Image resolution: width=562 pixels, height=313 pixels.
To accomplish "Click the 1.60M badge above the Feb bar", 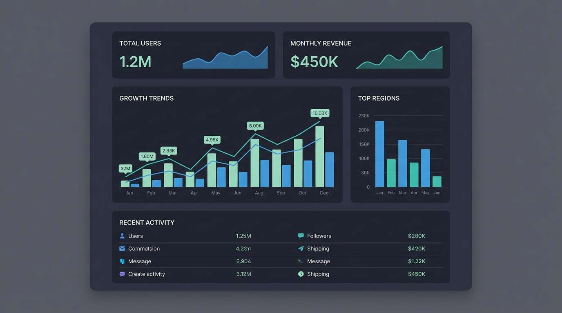I will pos(147,156).
